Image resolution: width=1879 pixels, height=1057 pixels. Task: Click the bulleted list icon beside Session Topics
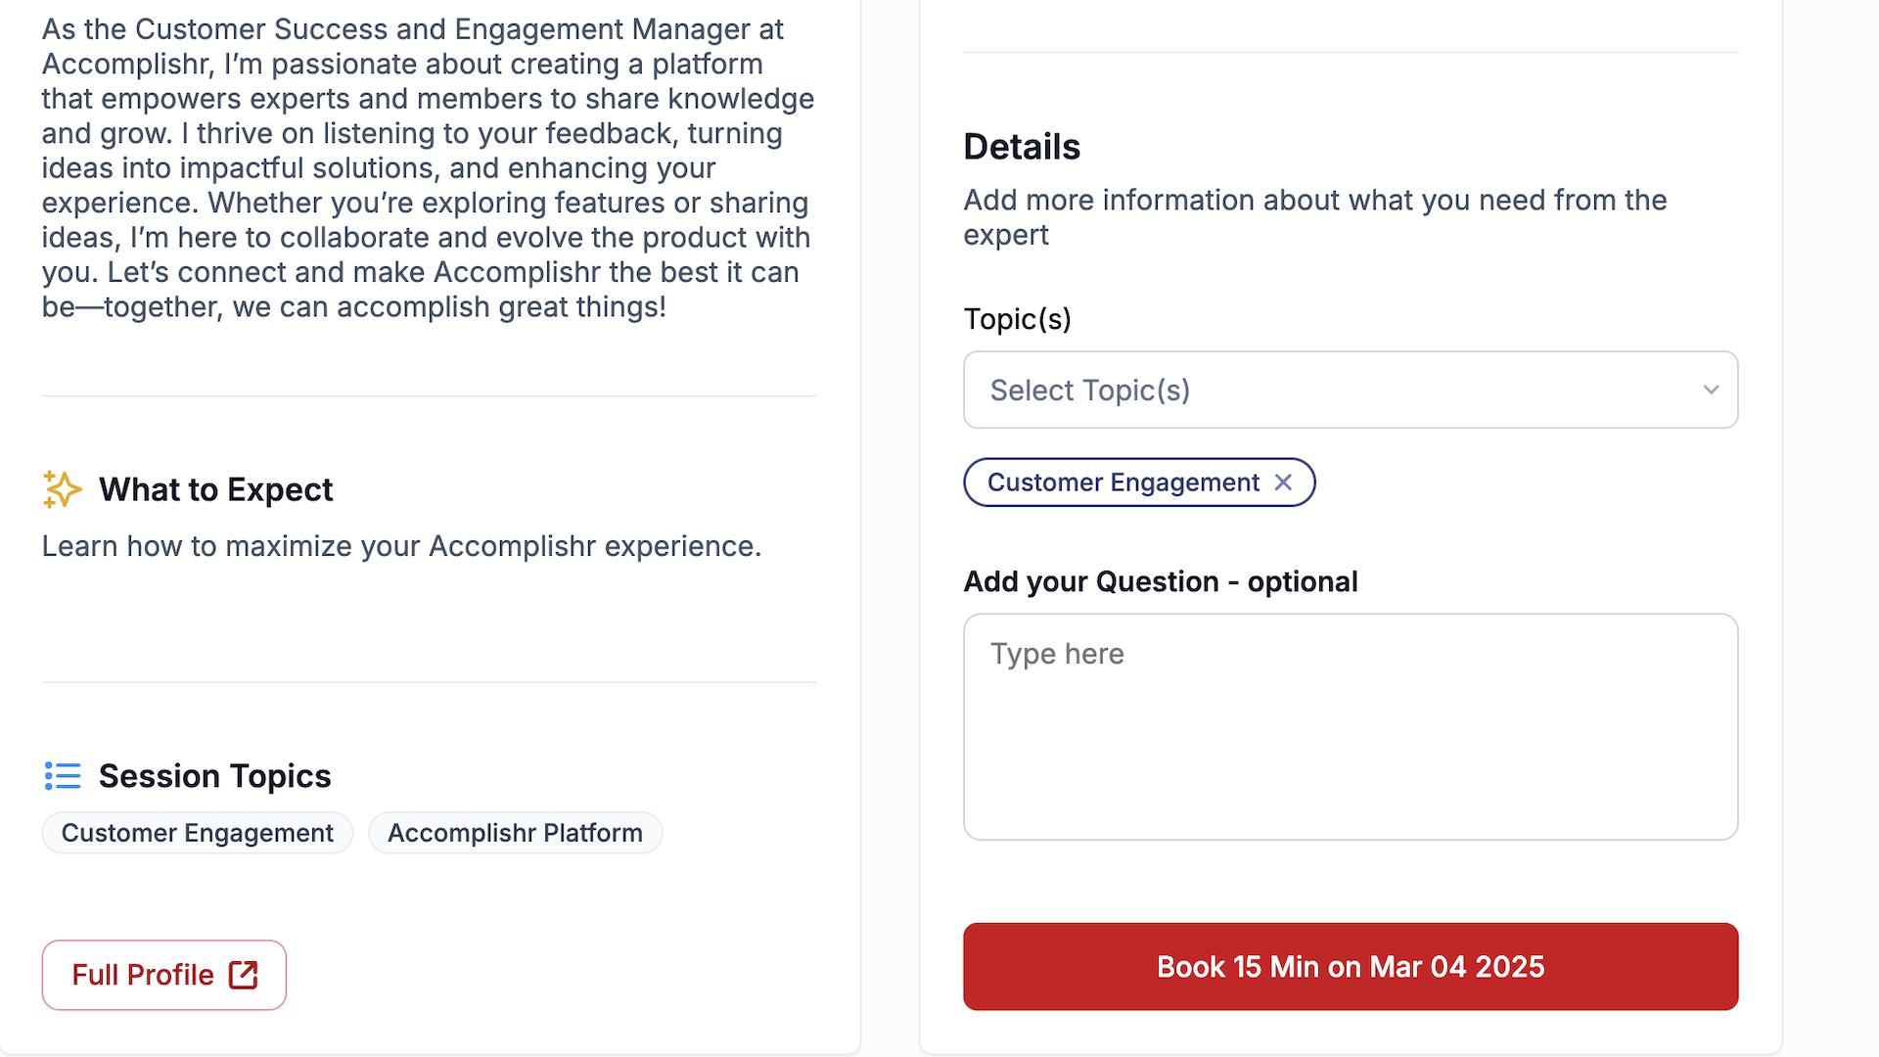pyautogui.click(x=63, y=776)
